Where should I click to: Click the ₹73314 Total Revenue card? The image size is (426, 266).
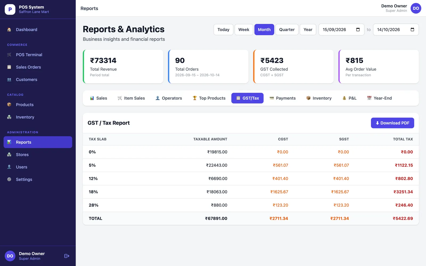point(123,66)
